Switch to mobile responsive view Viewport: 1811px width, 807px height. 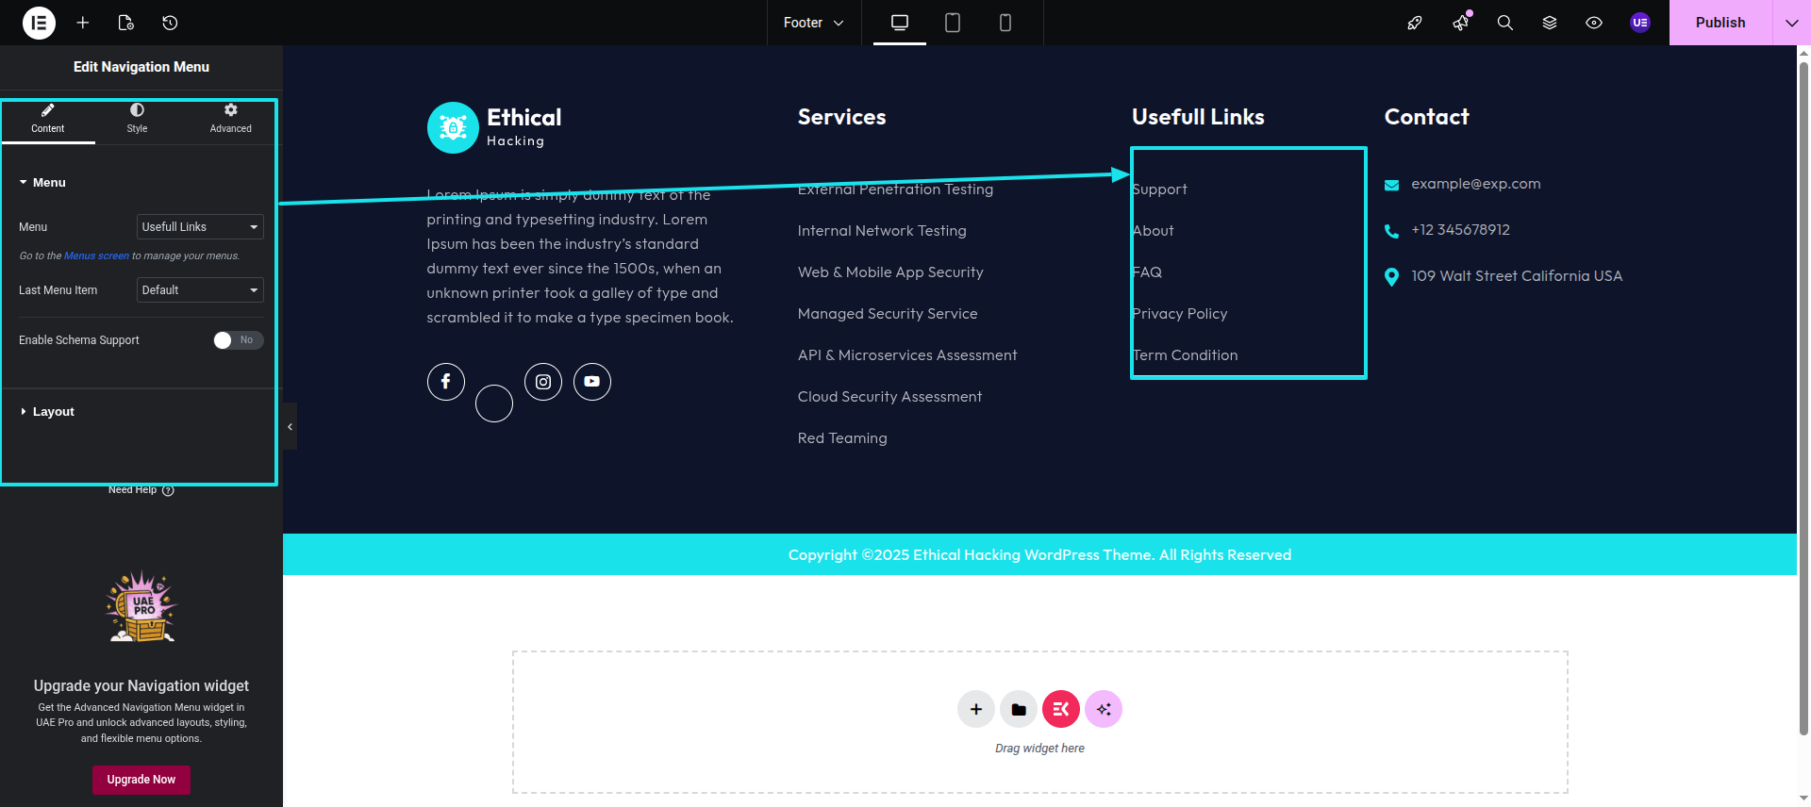1005,23
